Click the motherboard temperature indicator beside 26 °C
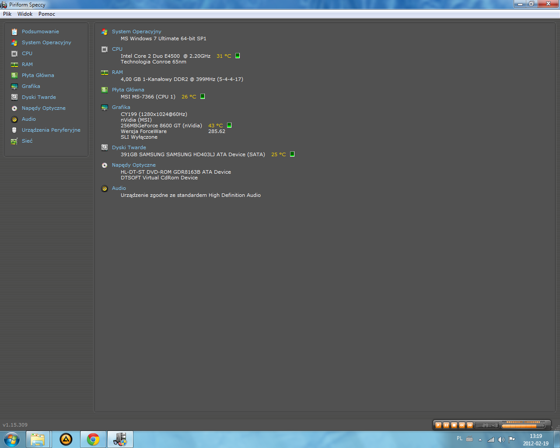 (x=203, y=96)
